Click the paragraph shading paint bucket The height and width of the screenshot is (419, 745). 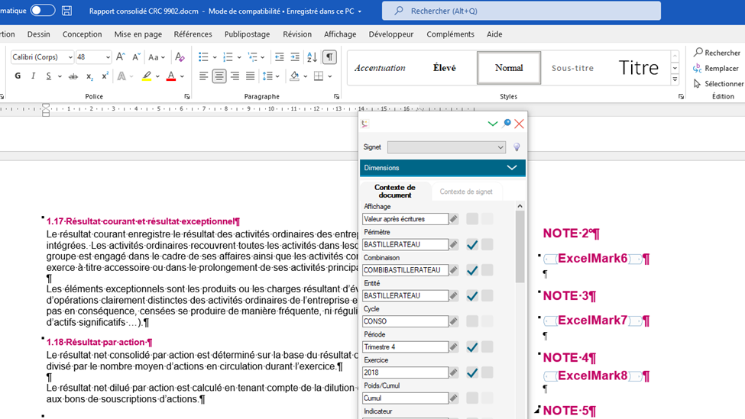pos(295,76)
